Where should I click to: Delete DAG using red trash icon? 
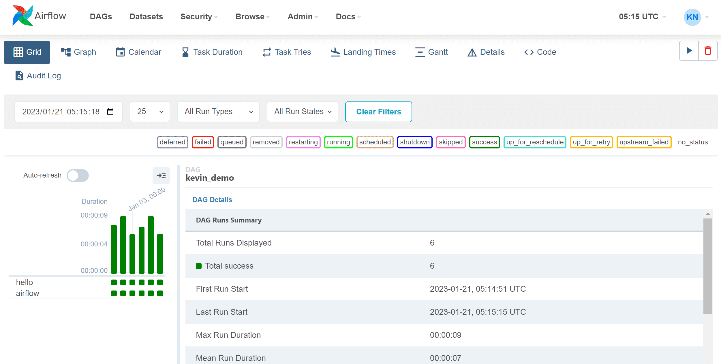(x=708, y=51)
